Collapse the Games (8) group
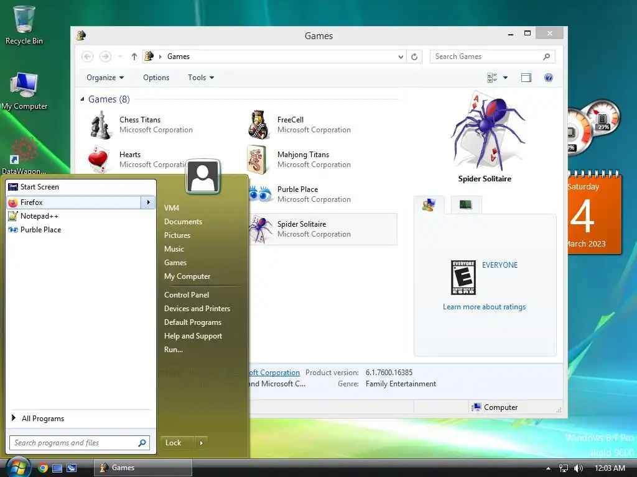 pyautogui.click(x=83, y=99)
